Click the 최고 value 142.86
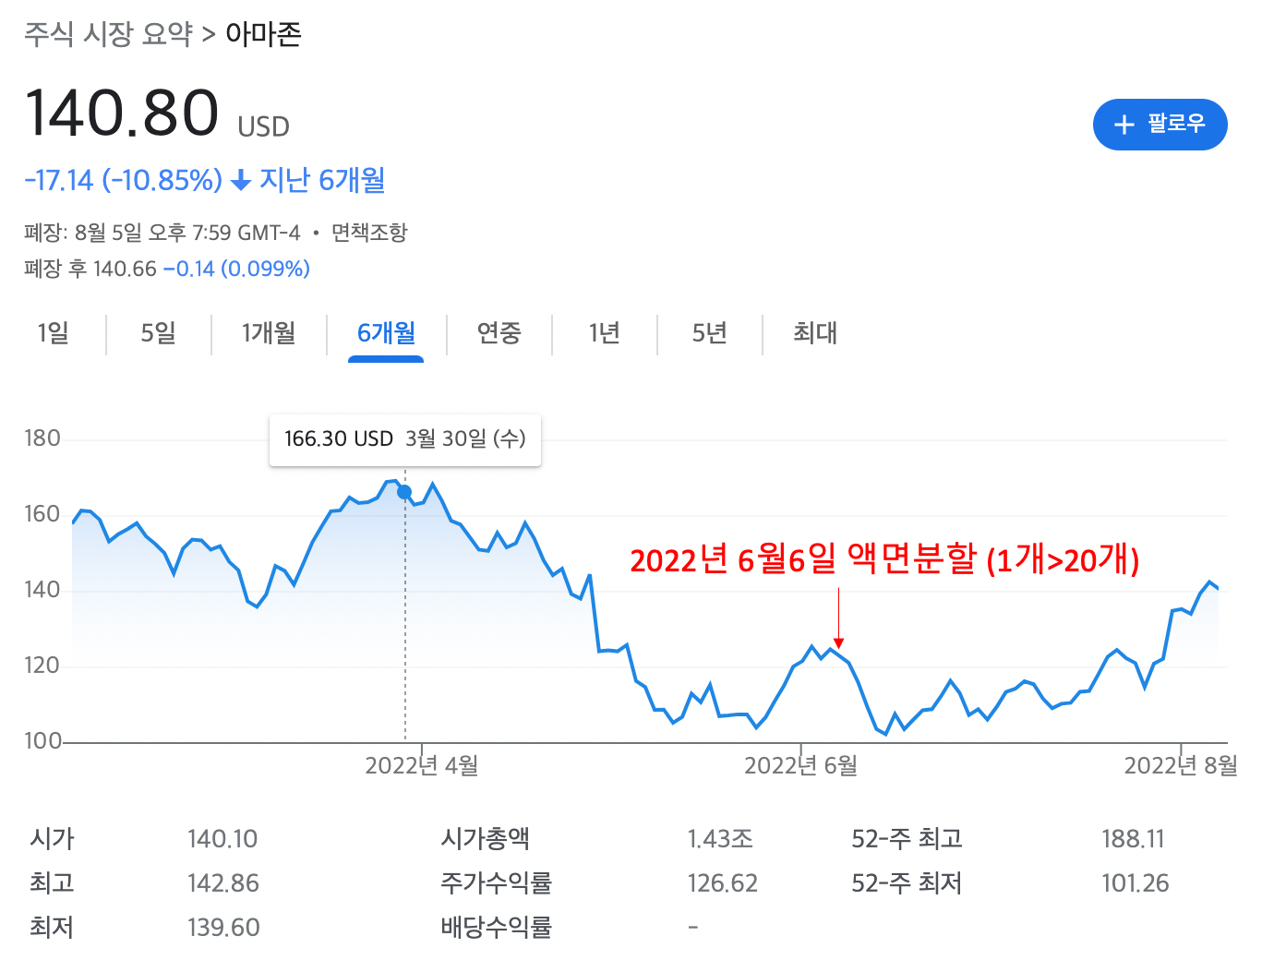Viewport: 1274px width, 960px height. point(223,883)
